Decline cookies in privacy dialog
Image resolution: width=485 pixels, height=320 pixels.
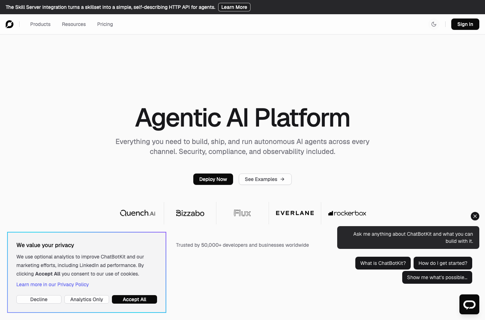(39, 299)
